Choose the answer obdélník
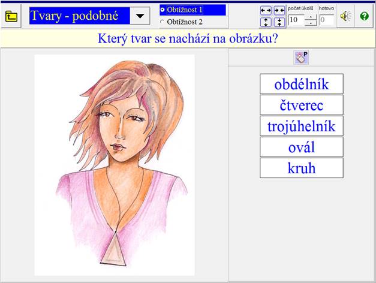Screen dimensions: 376x283 [x=302, y=84]
